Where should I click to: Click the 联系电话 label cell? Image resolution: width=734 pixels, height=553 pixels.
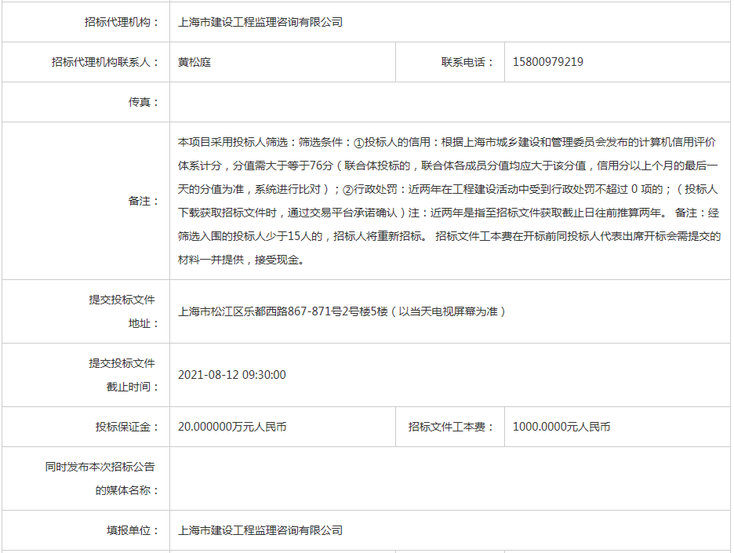tap(468, 62)
